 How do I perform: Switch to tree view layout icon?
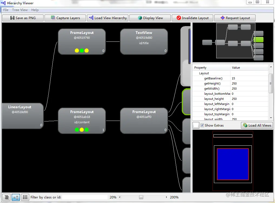6,197
